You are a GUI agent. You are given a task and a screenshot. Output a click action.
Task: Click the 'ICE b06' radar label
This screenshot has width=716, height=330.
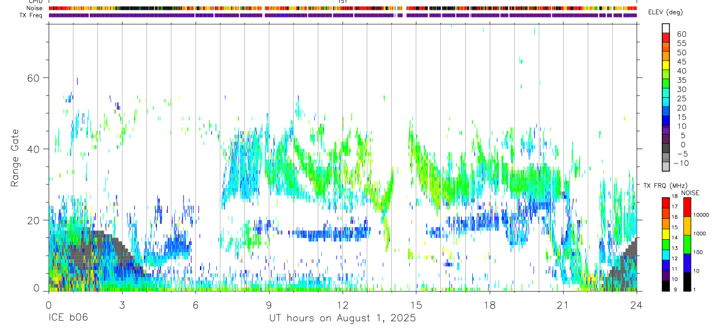coord(68,318)
